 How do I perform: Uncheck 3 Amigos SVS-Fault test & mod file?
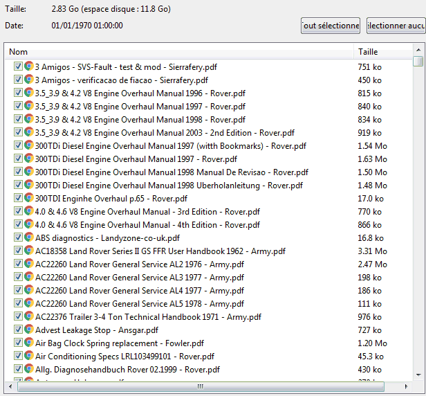pyautogui.click(x=18, y=66)
